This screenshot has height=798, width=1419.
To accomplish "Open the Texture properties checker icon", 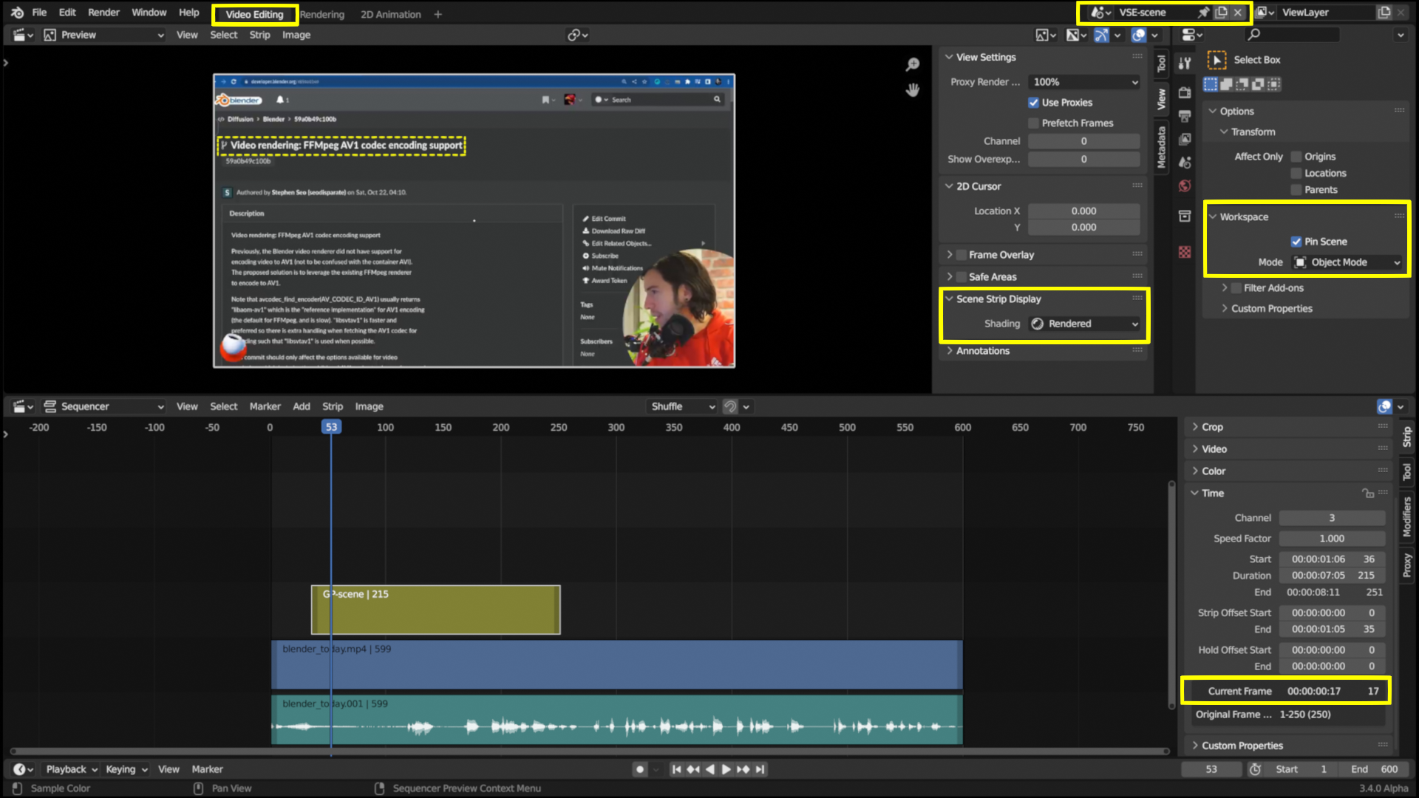I will [1185, 252].
